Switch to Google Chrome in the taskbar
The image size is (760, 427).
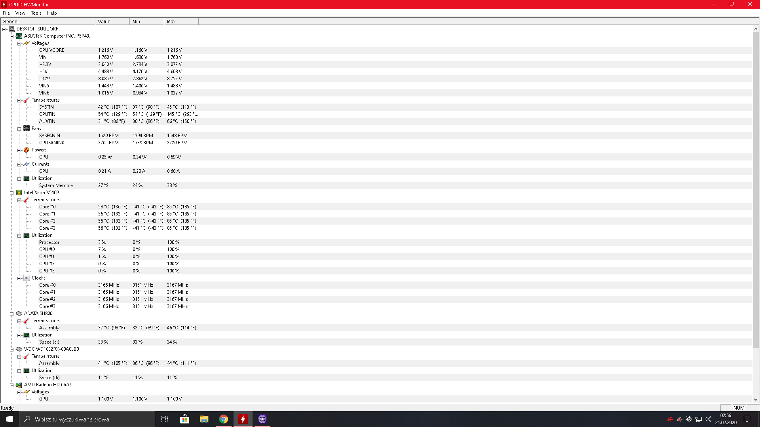point(224,419)
